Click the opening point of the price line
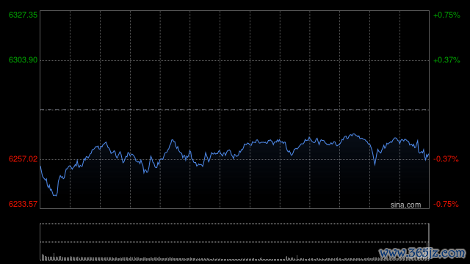The image size is (470, 264). 40,166
